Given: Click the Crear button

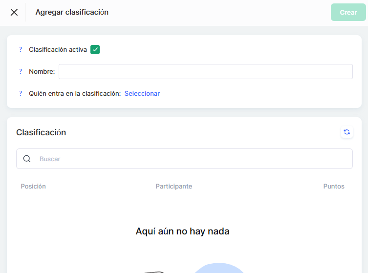Looking at the screenshot, I should pos(348,12).
